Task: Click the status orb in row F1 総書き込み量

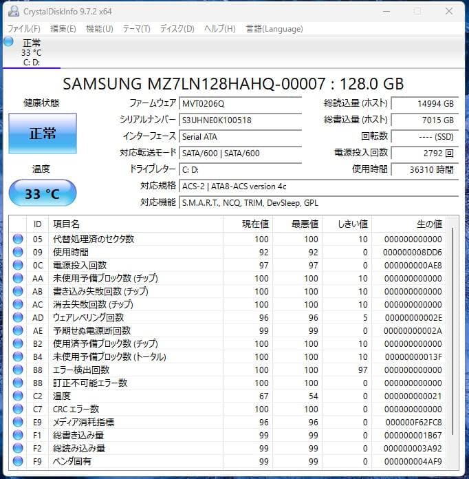Action: [18, 435]
